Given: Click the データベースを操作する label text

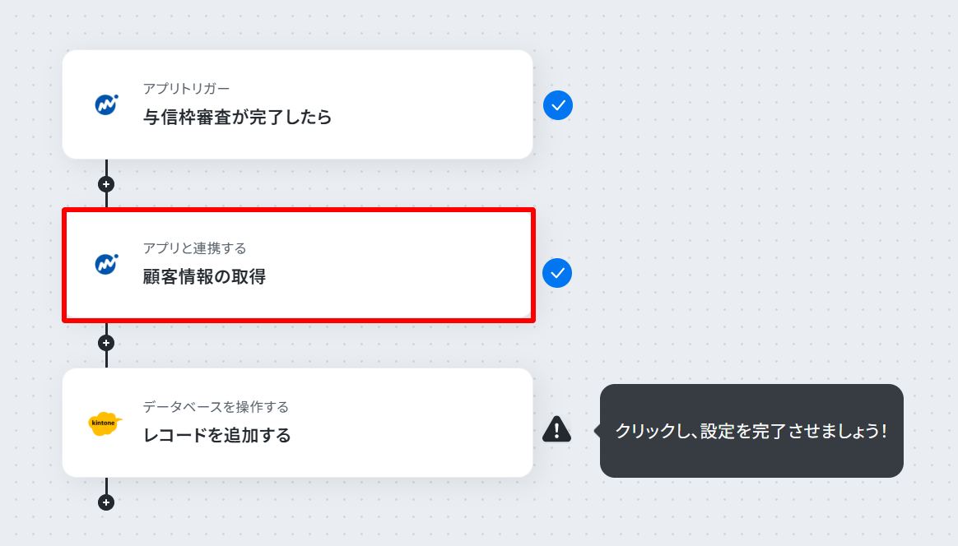Looking at the screenshot, I should point(216,407).
